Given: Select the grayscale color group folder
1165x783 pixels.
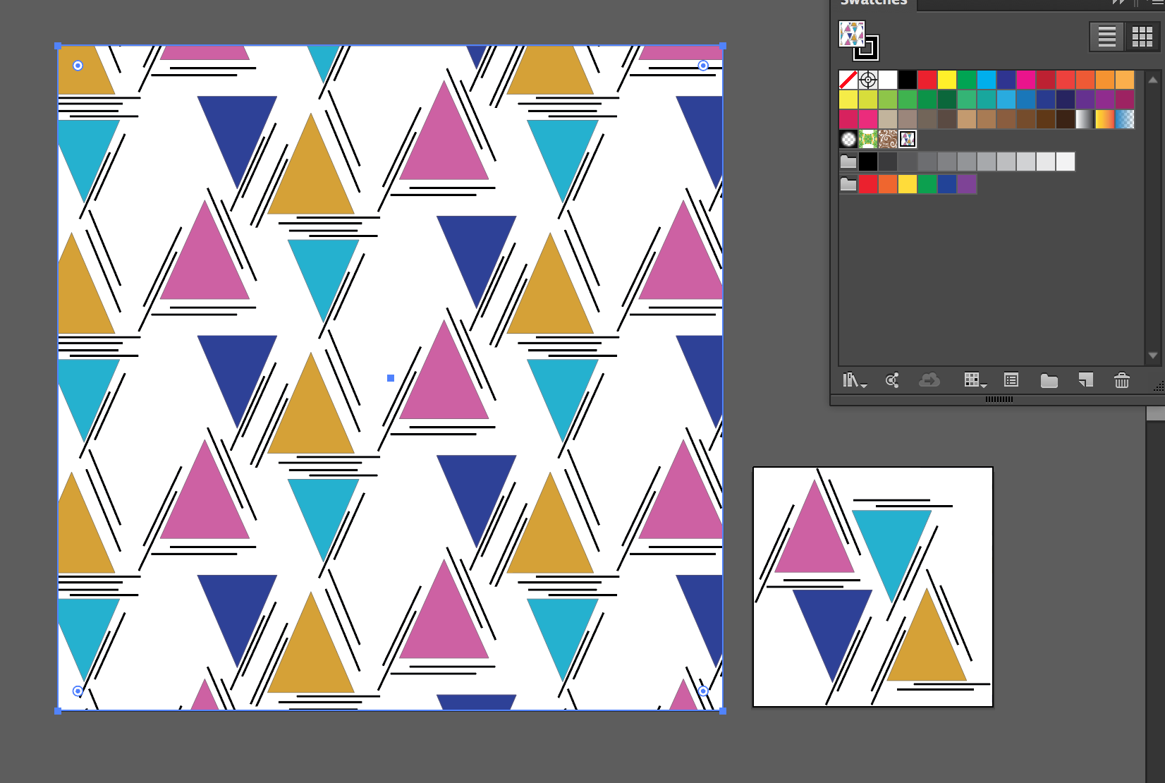Looking at the screenshot, I should [x=848, y=162].
